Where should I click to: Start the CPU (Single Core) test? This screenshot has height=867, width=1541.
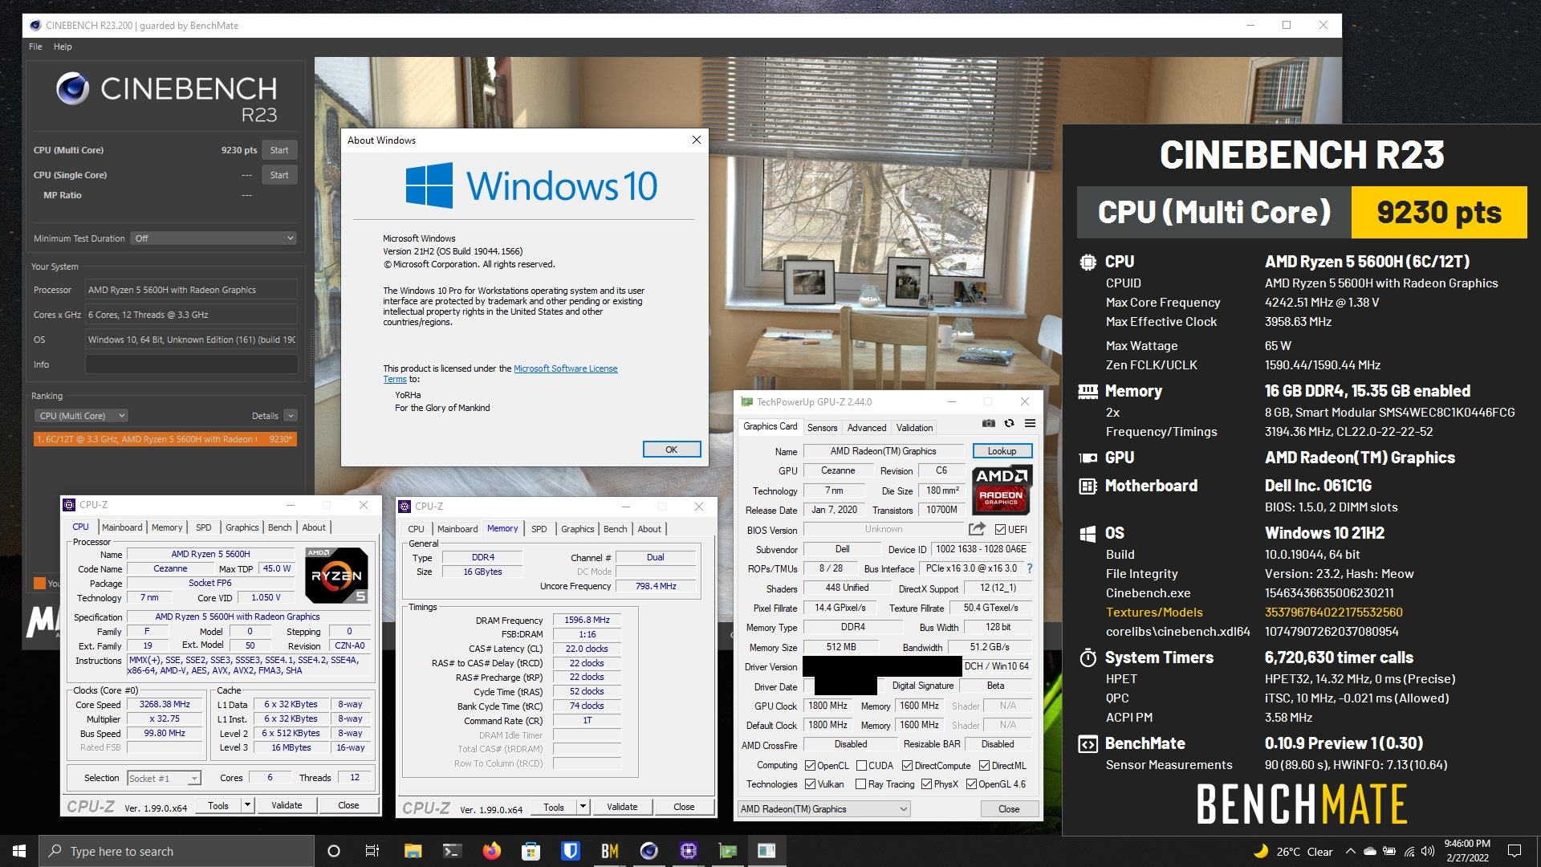pos(279,175)
